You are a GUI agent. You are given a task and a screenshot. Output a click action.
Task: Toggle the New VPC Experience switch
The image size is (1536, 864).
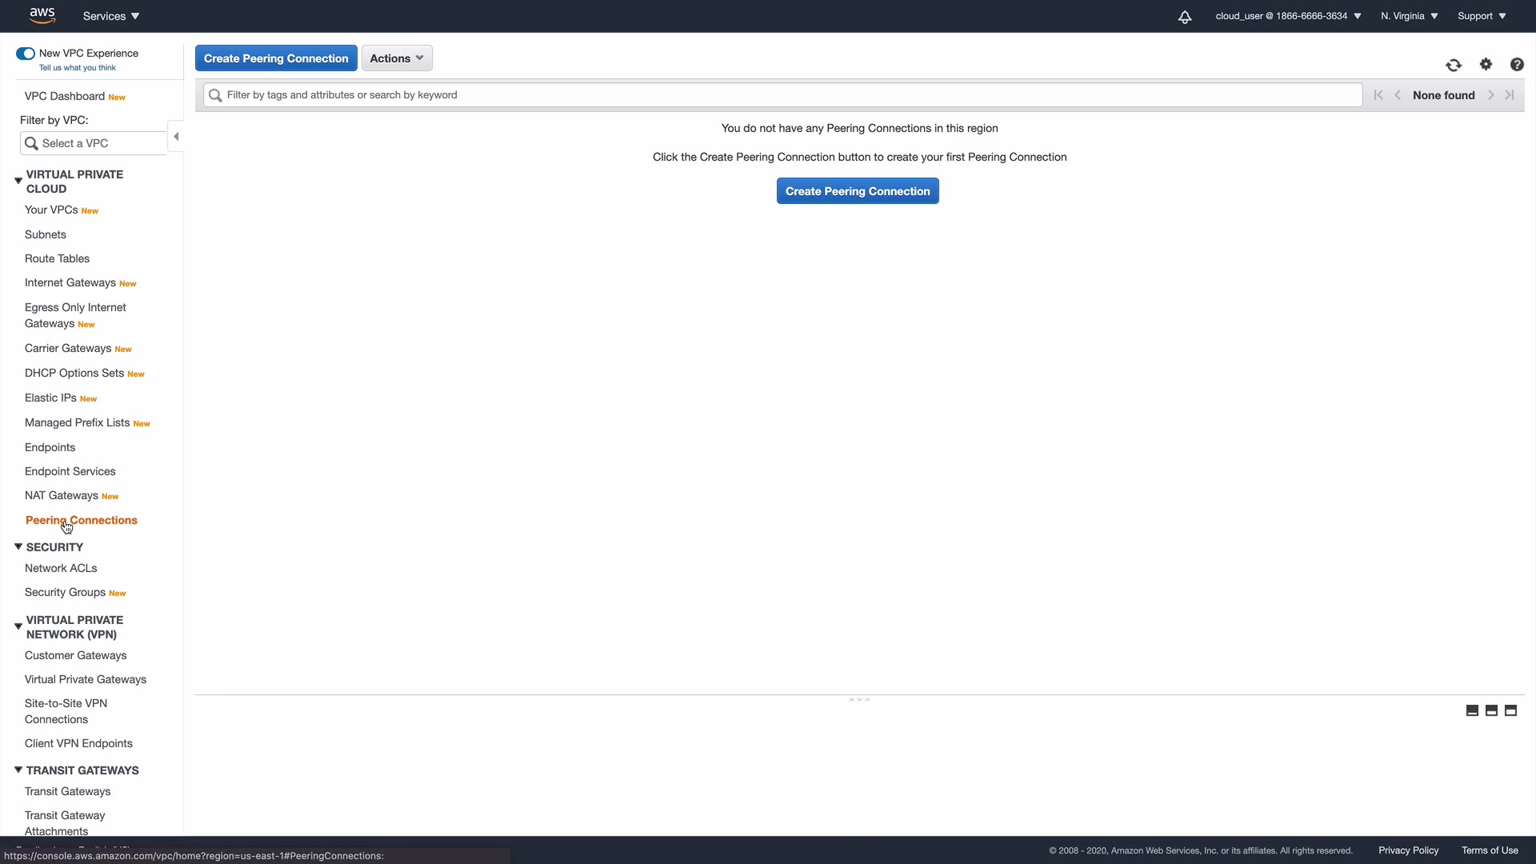click(26, 54)
